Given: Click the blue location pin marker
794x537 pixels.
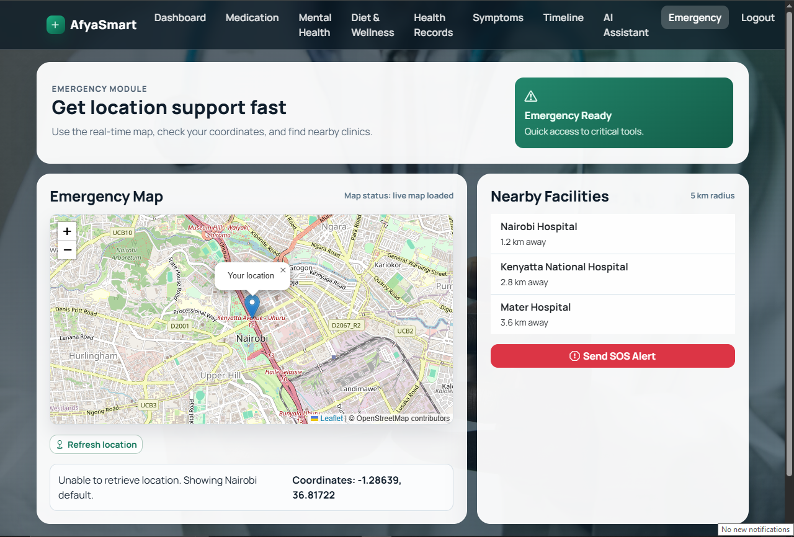Looking at the screenshot, I should point(252,308).
